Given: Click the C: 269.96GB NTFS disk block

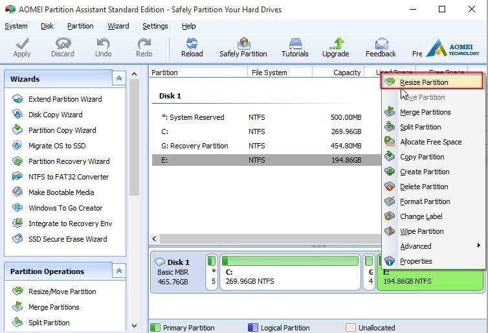Looking at the screenshot, I should 290,273.
